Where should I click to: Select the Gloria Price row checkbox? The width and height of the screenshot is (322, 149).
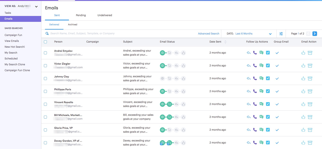tap(45, 130)
